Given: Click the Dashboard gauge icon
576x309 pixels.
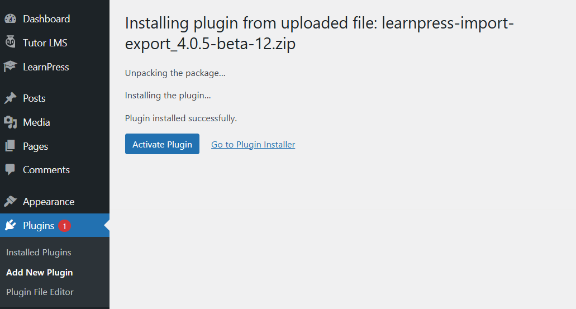Looking at the screenshot, I should pyautogui.click(x=10, y=19).
